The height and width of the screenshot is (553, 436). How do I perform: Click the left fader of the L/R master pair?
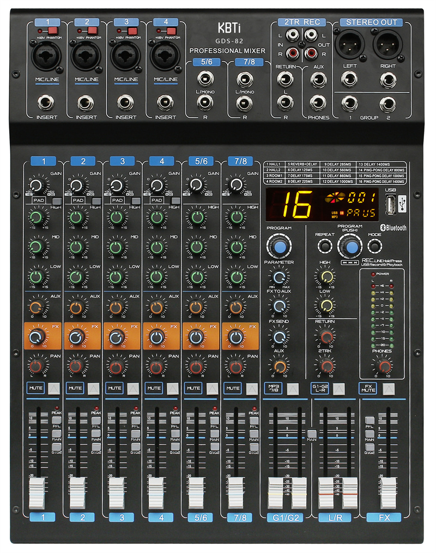(x=326, y=493)
